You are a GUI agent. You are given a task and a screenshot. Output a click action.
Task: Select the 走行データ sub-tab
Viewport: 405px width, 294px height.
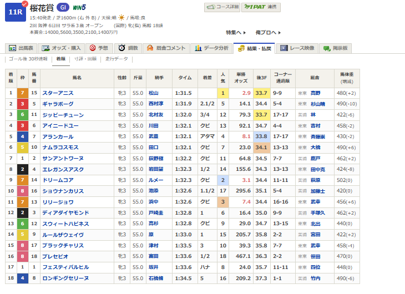point(116,59)
